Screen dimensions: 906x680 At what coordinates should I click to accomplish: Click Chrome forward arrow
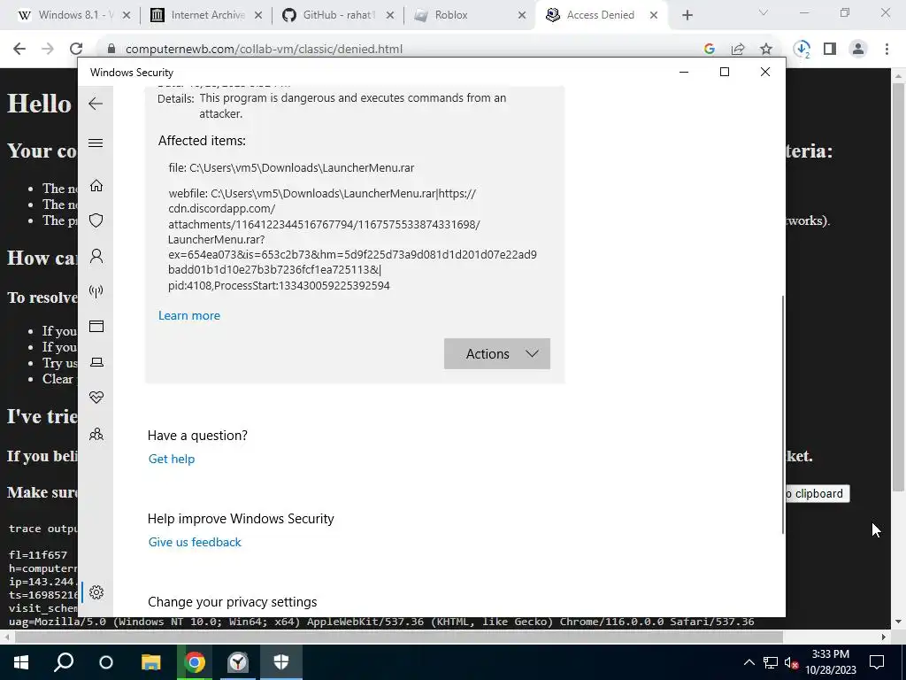click(48, 49)
